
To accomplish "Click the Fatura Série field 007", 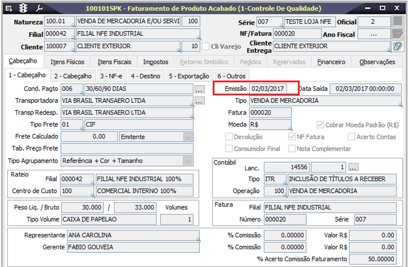I will tap(375, 219).
